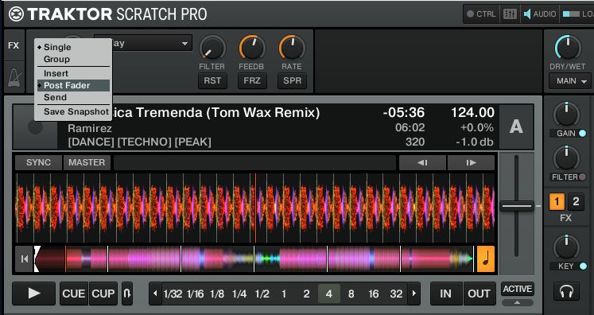Toggle the MASTER button
Viewport: 594px width, 315px height.
click(87, 162)
